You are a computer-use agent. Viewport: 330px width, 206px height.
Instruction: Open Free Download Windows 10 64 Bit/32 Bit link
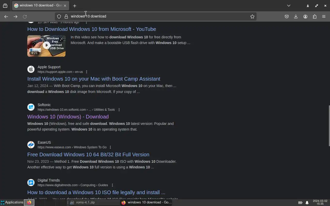point(88,154)
